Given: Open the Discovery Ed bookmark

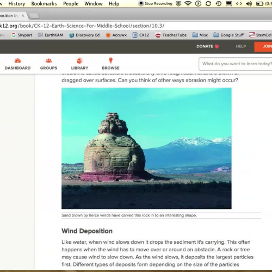Looking at the screenshot, I should click(84, 35).
